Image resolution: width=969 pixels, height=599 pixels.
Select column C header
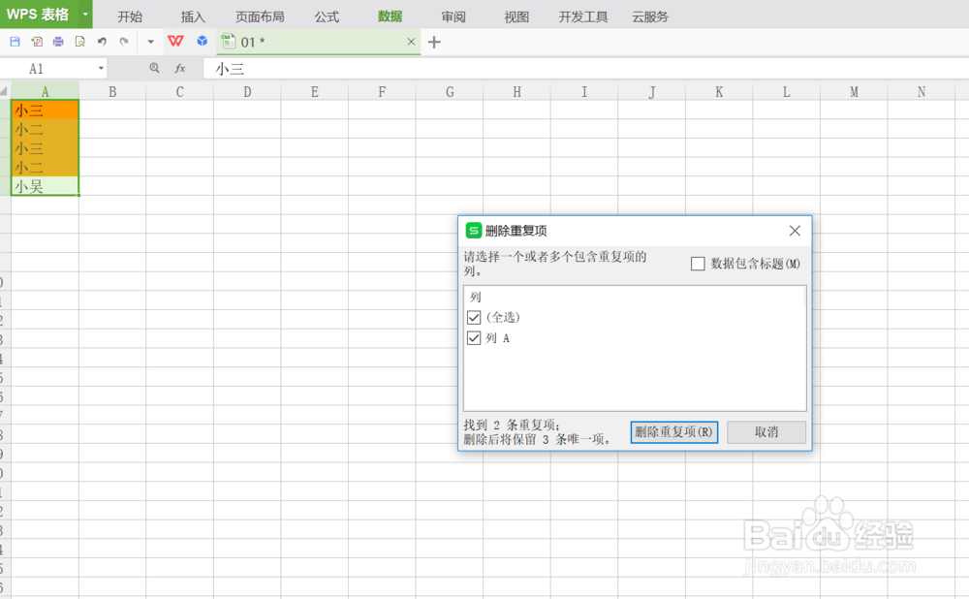180,91
